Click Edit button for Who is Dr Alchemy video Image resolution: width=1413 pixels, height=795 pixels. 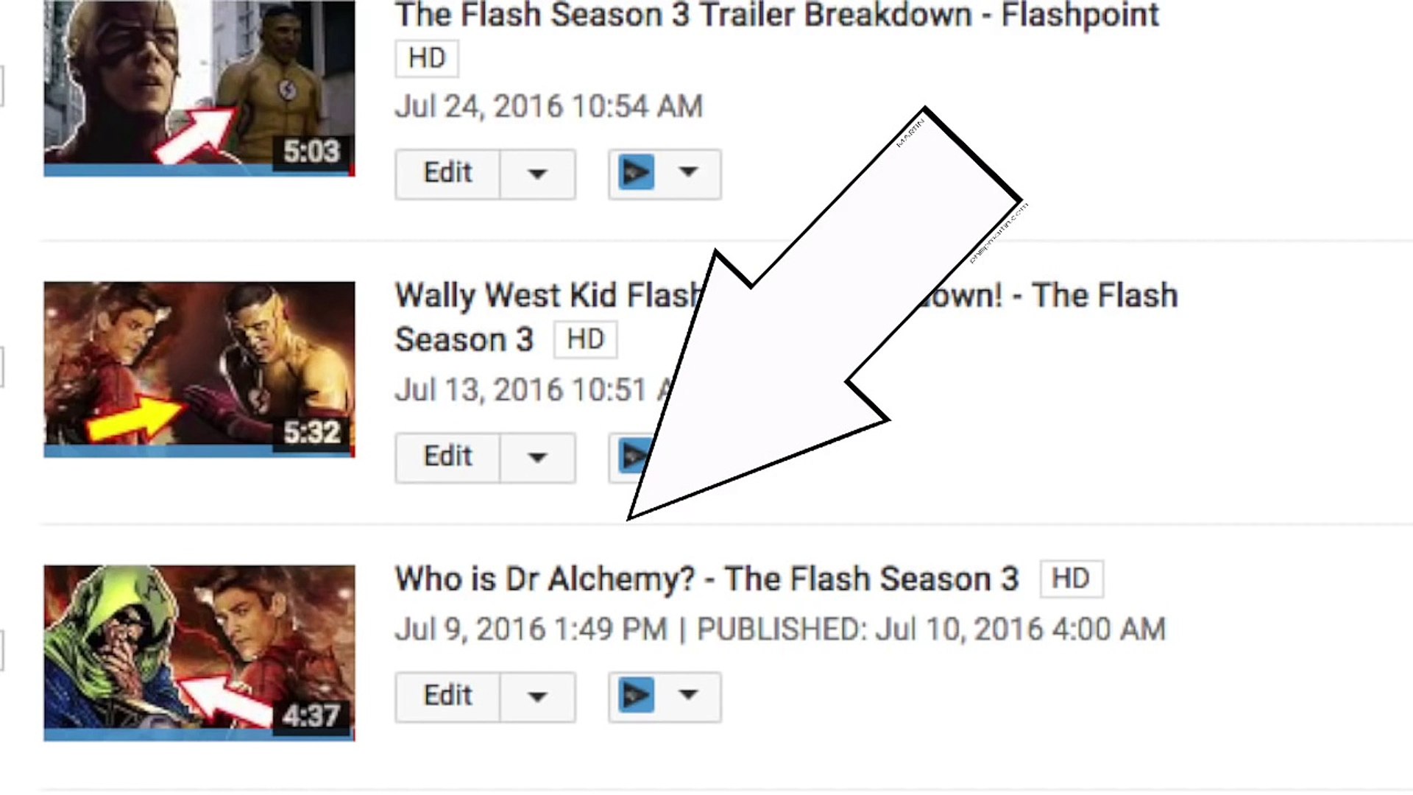[447, 696]
